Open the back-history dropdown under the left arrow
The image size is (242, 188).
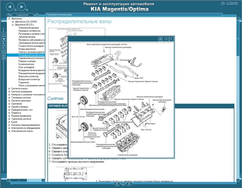[15, 10]
